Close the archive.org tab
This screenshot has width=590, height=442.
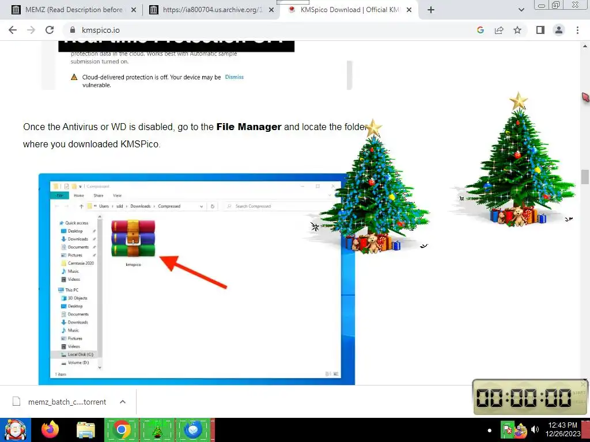(271, 10)
